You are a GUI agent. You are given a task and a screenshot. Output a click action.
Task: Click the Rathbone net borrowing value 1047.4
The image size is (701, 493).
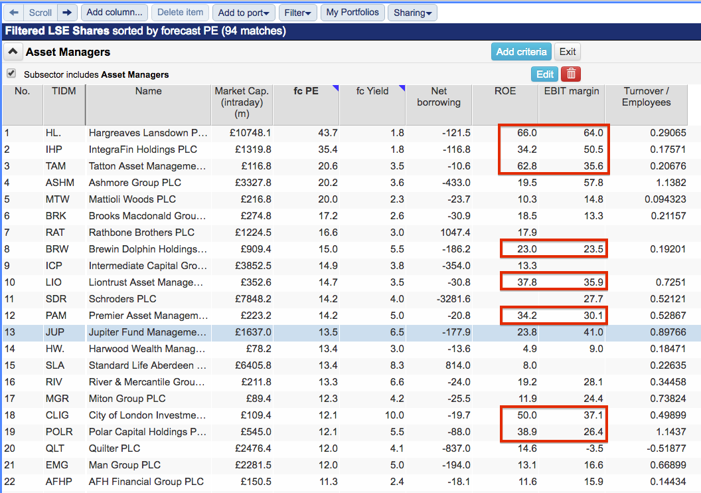(455, 232)
